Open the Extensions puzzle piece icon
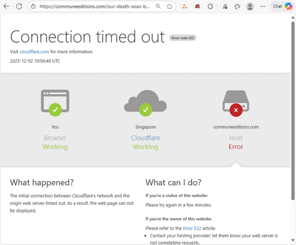 coord(210,7)
